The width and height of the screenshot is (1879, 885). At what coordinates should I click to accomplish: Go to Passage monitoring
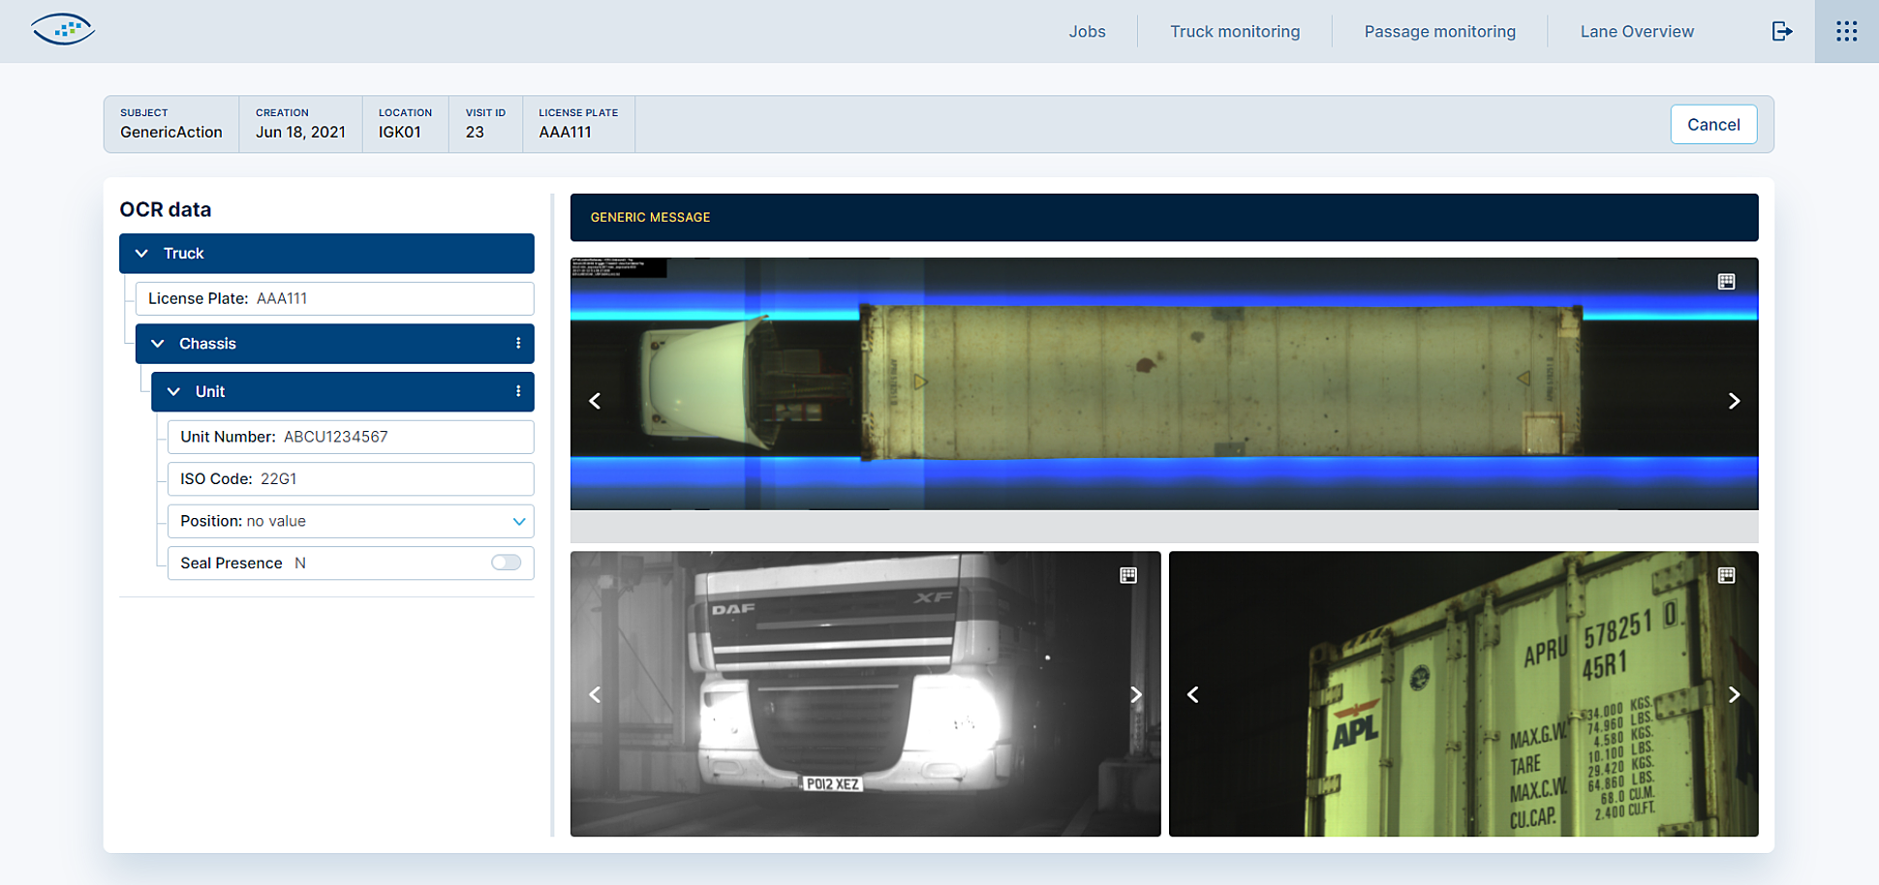coord(1440,31)
